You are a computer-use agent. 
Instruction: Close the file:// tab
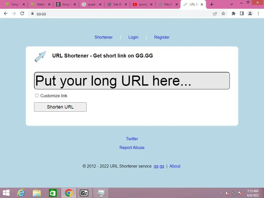coord(177,4)
